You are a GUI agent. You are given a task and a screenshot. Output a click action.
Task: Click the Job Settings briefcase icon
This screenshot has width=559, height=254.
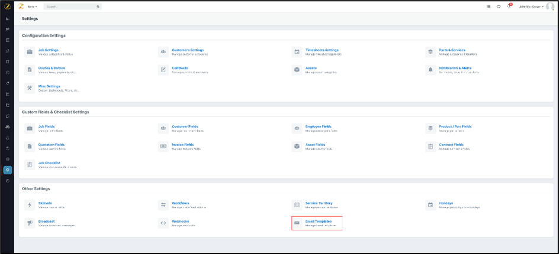point(30,52)
